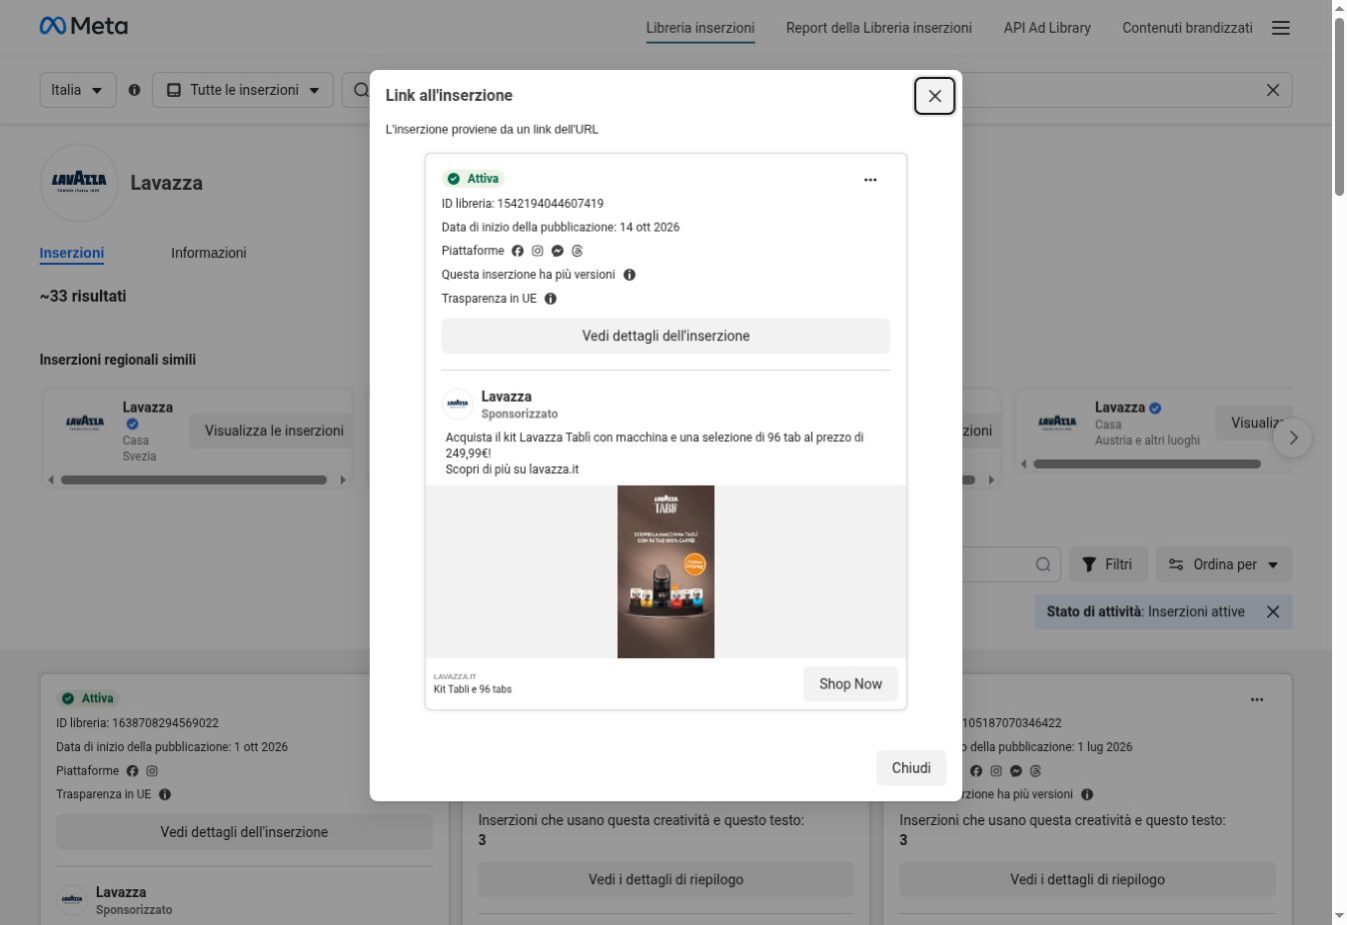Expand the Italia country dropdown
The height and width of the screenshot is (925, 1347).
[x=78, y=90]
